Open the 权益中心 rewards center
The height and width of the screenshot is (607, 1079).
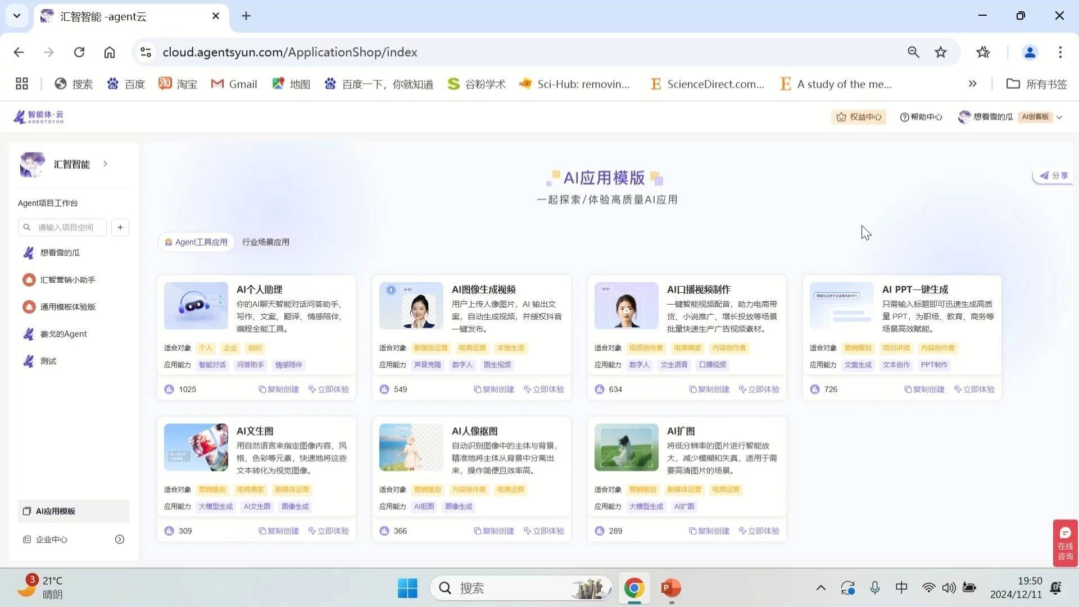pos(858,117)
